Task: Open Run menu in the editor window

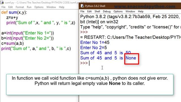Action: click(x=29, y=7)
